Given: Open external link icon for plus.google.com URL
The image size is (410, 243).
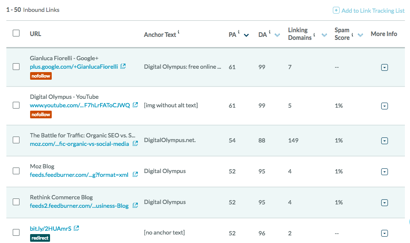Looking at the screenshot, I should [x=123, y=67].
